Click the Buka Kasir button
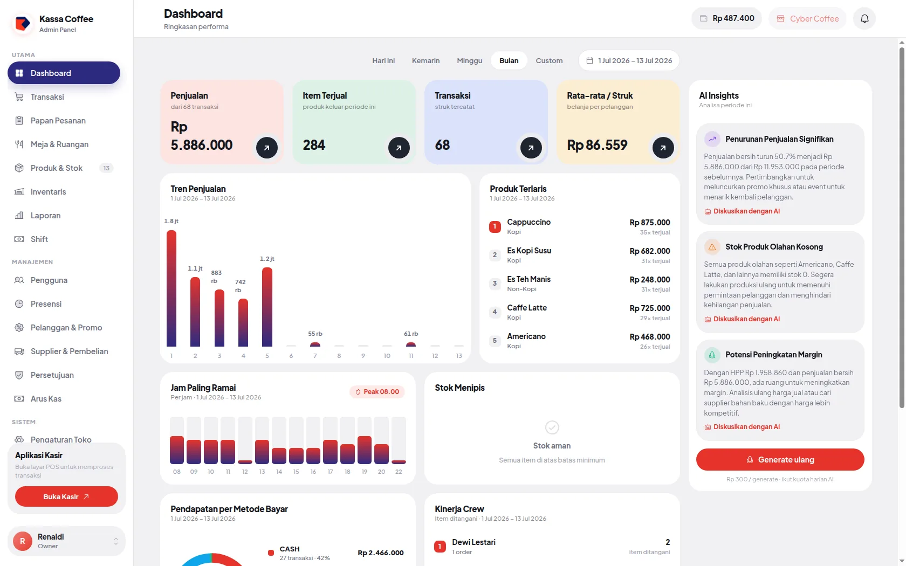Viewport: 906px width, 566px height. (x=66, y=496)
